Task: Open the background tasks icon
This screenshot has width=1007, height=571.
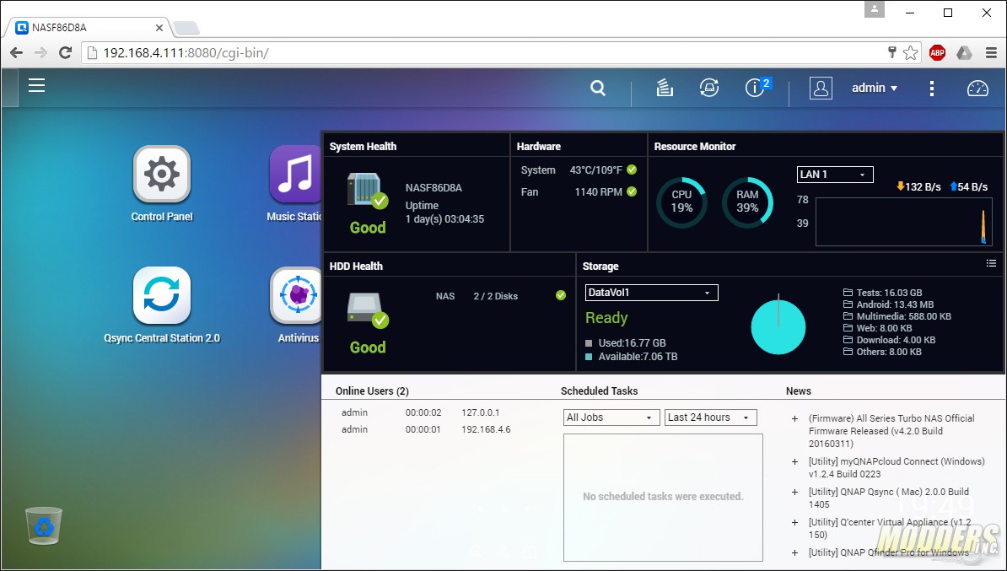Action: click(665, 88)
